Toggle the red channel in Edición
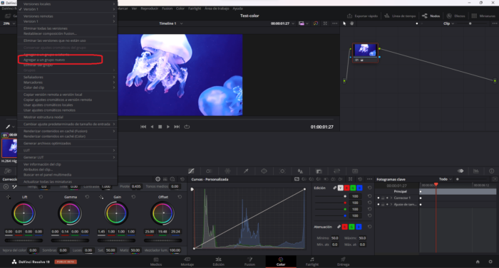 pyautogui.click(x=347, y=188)
